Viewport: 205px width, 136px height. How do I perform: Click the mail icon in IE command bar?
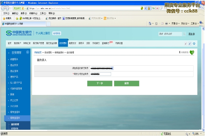point(162,23)
